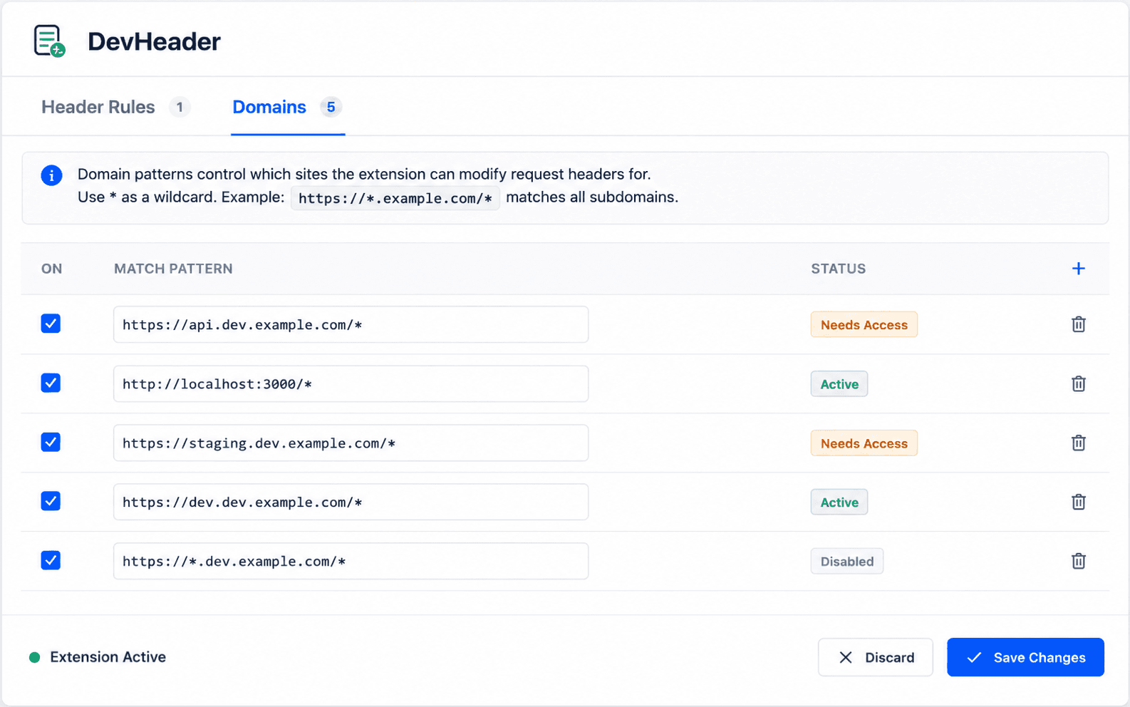Click the STATUS column header

click(x=839, y=269)
